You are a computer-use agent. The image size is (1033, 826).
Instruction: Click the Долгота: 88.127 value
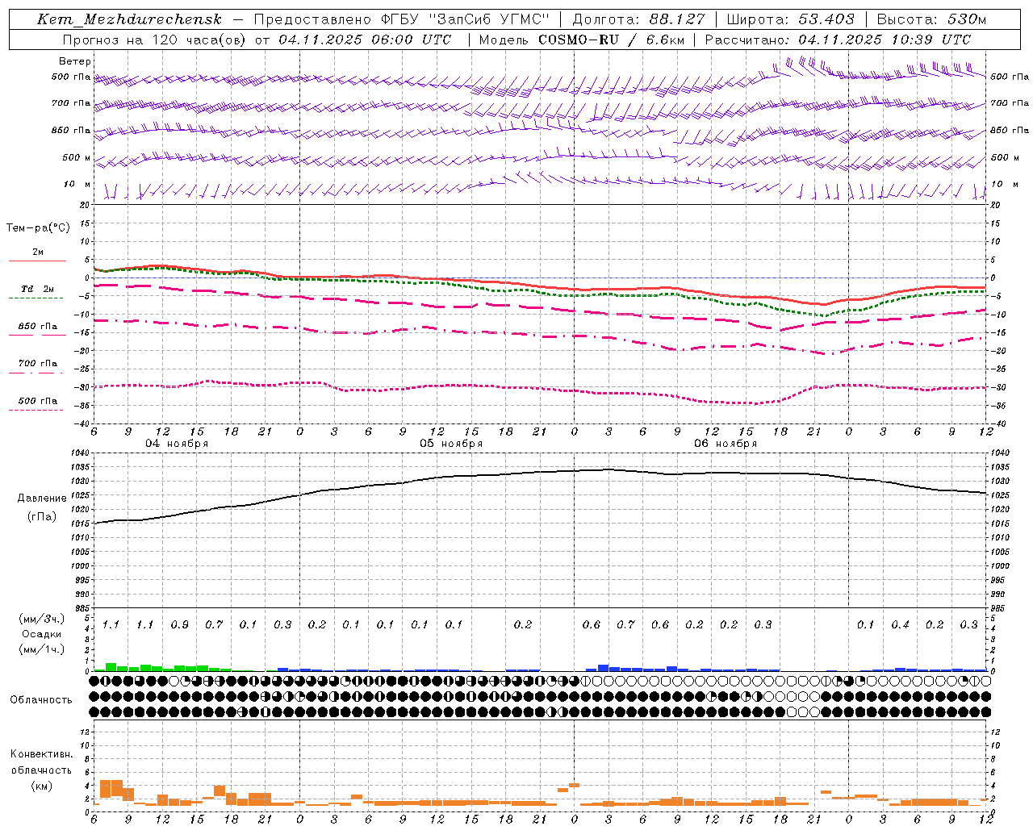638,19
